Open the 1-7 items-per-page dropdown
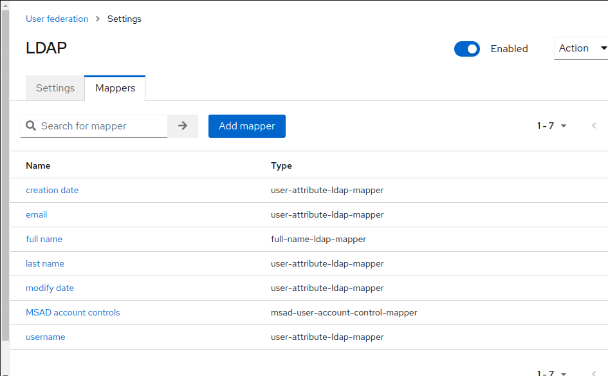This screenshot has width=608, height=376. click(x=551, y=126)
